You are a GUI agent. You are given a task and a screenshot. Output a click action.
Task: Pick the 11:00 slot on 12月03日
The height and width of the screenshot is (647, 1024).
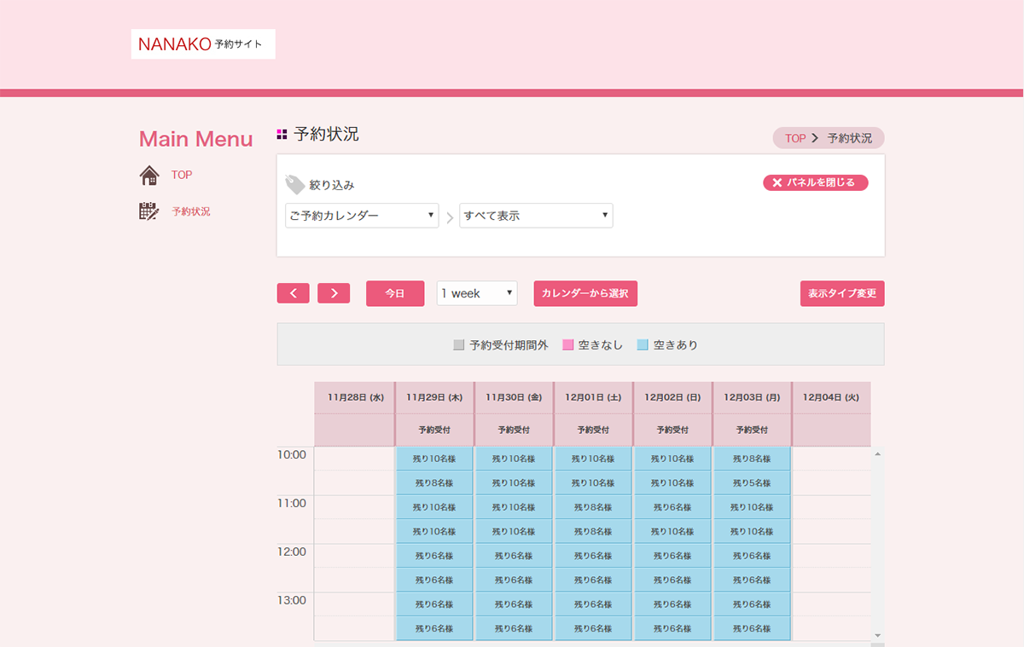tap(752, 507)
